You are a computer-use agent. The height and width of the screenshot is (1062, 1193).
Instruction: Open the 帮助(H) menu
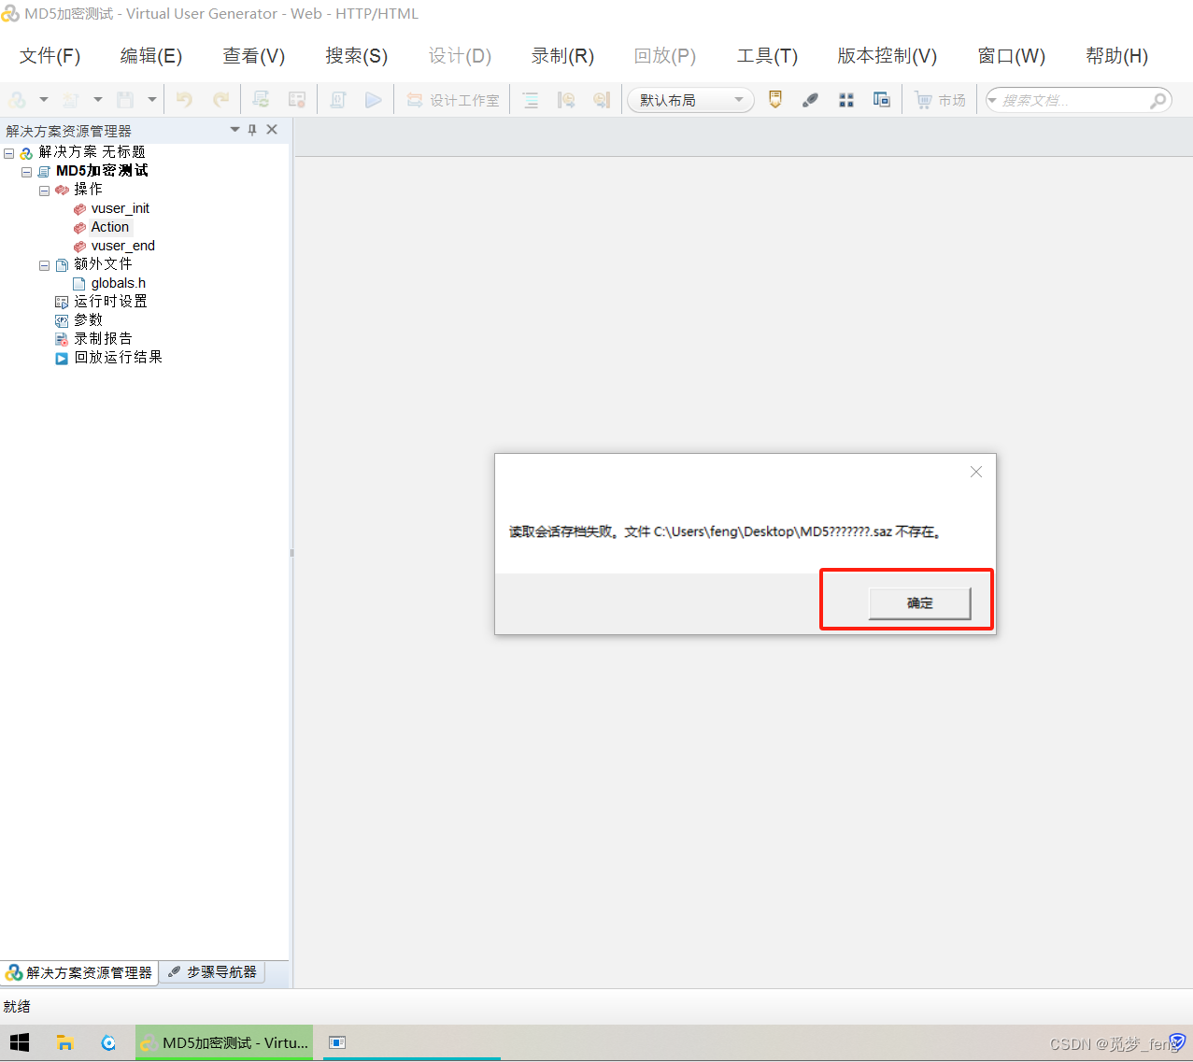[1117, 56]
